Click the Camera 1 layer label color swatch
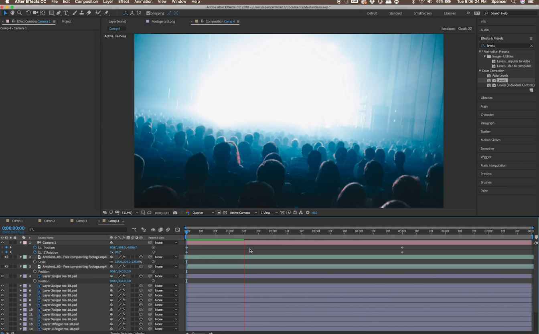Screen dimensions: 539x334 [25, 243]
